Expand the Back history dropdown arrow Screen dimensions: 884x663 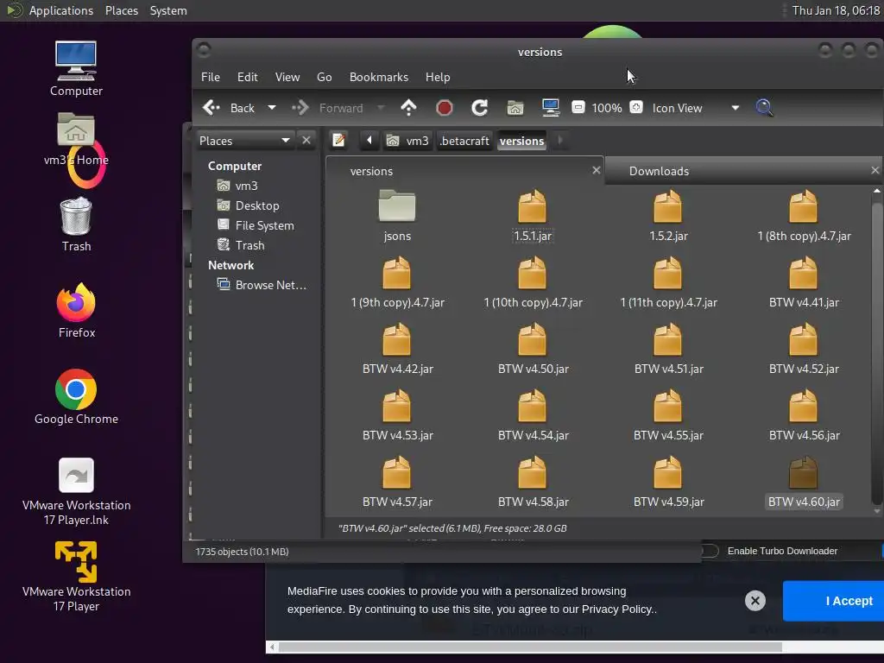tap(271, 108)
